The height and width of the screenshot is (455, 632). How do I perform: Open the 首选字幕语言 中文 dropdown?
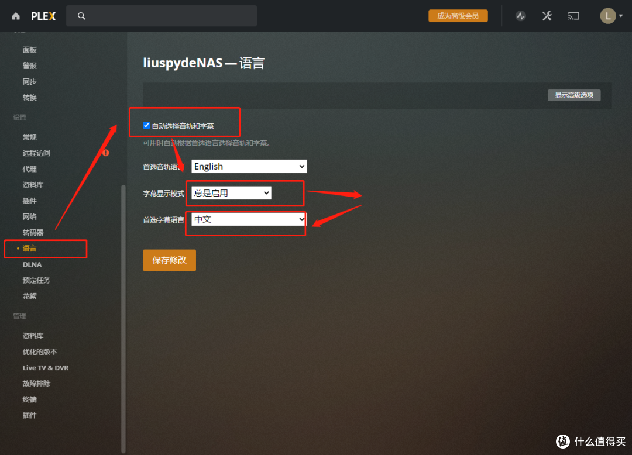tap(249, 219)
